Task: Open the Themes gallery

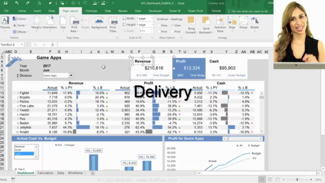Action: click(x=5, y=24)
